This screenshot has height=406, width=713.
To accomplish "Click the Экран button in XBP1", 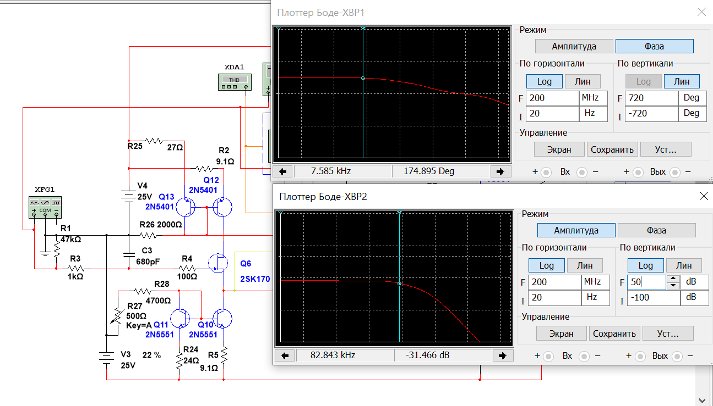I will [x=559, y=149].
